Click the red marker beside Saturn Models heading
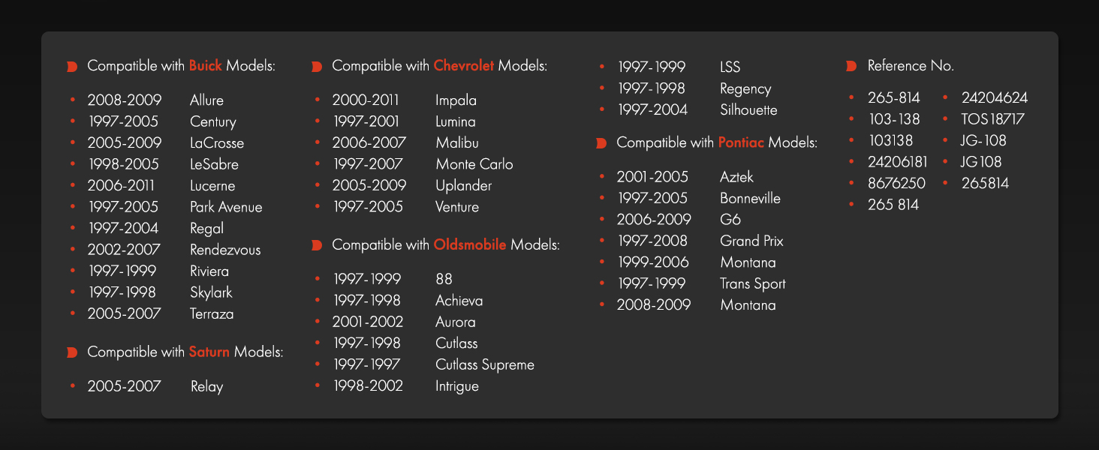 [x=72, y=352]
